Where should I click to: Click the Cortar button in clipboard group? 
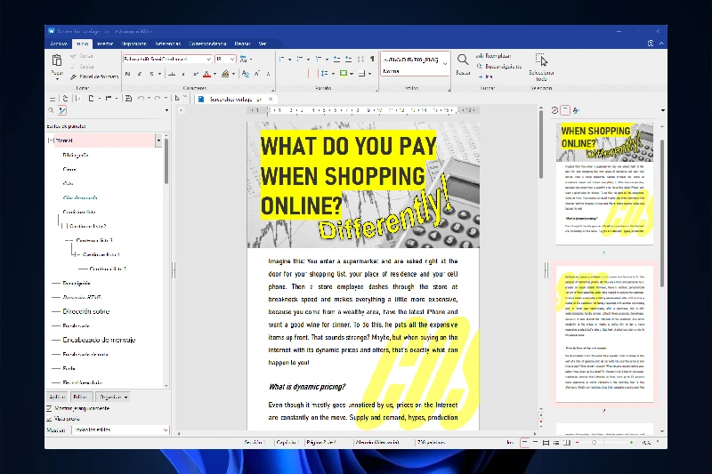(82, 56)
